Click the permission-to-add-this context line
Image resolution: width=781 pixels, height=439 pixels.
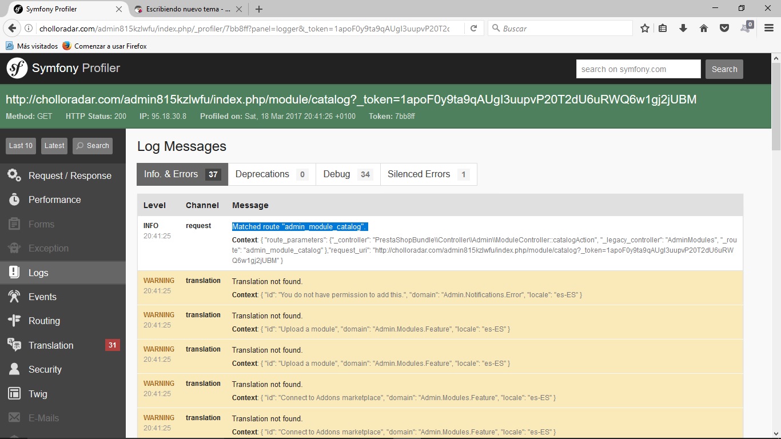407,295
